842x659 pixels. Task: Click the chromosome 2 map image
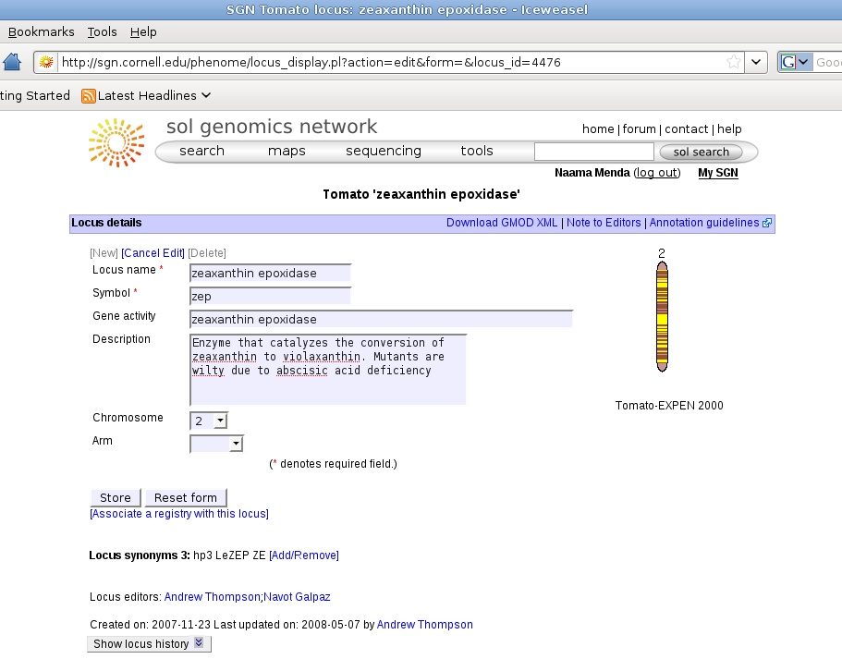point(662,317)
